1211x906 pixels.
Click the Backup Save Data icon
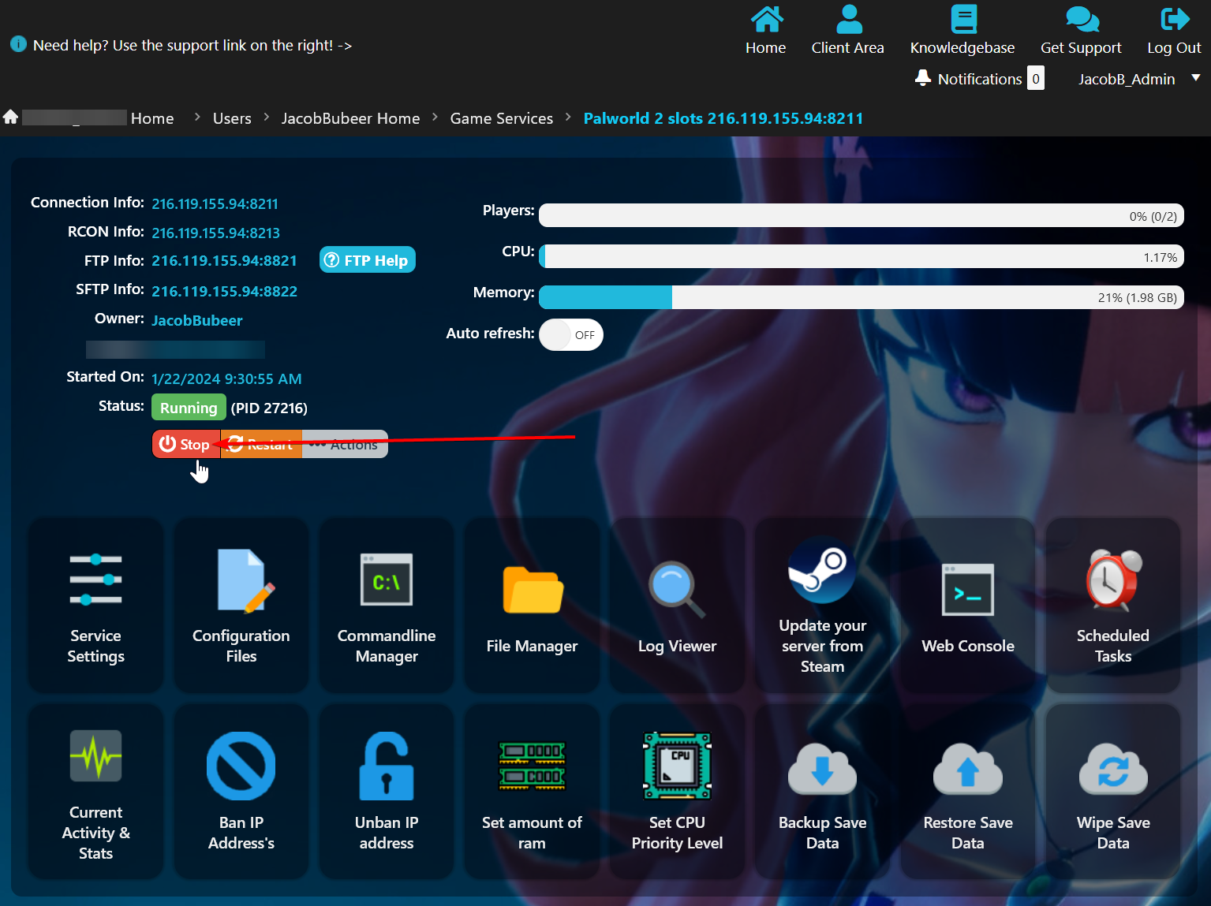[x=822, y=769]
